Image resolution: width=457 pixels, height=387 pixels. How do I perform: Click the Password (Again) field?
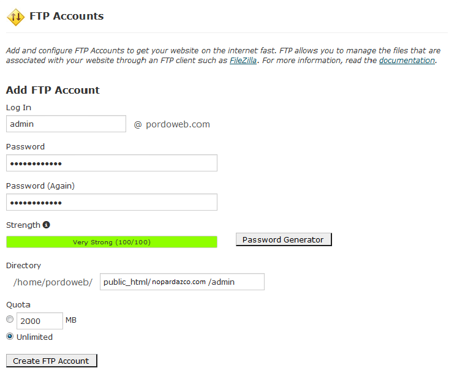click(x=111, y=202)
